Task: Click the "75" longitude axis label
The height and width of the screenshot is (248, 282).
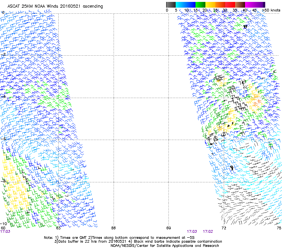Action: [x=279, y=228]
